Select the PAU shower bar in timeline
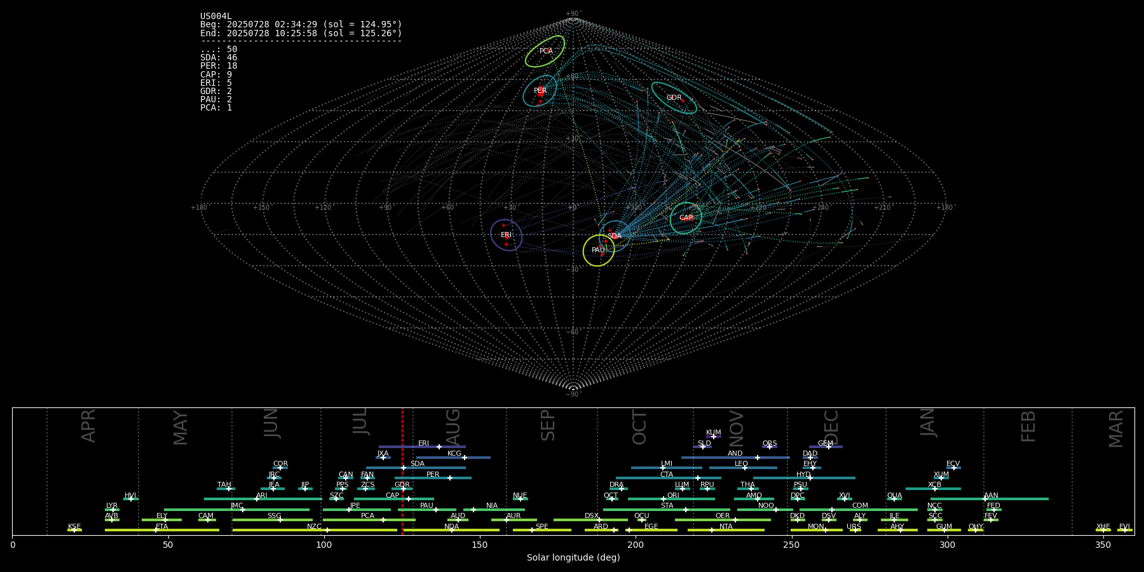The image size is (1144, 572). 427,510
